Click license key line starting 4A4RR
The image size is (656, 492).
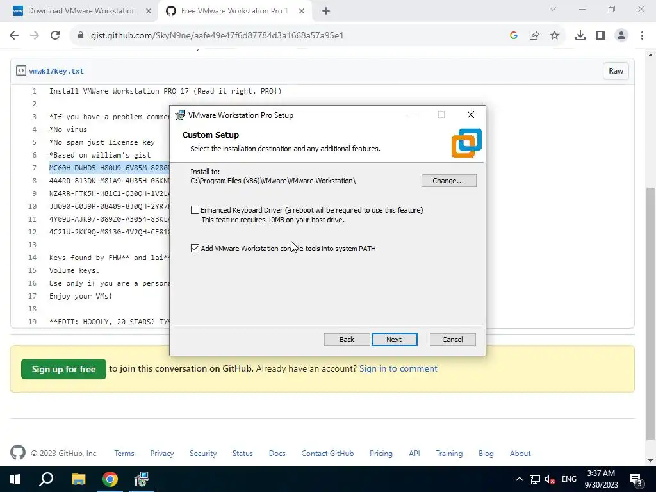[109, 181]
